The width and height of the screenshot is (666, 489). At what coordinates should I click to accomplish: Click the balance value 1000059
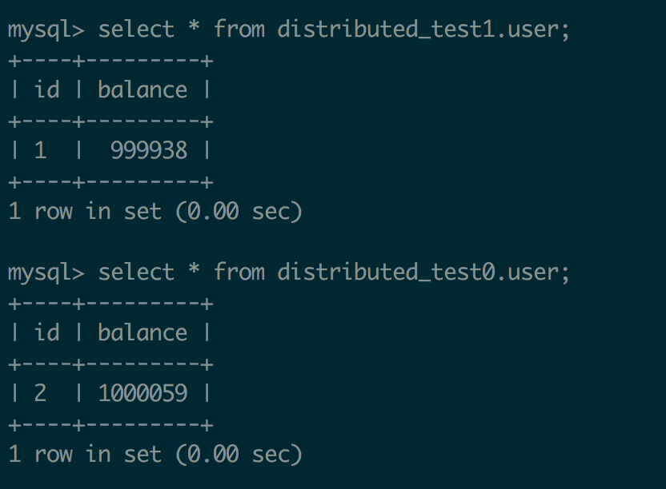tap(142, 393)
